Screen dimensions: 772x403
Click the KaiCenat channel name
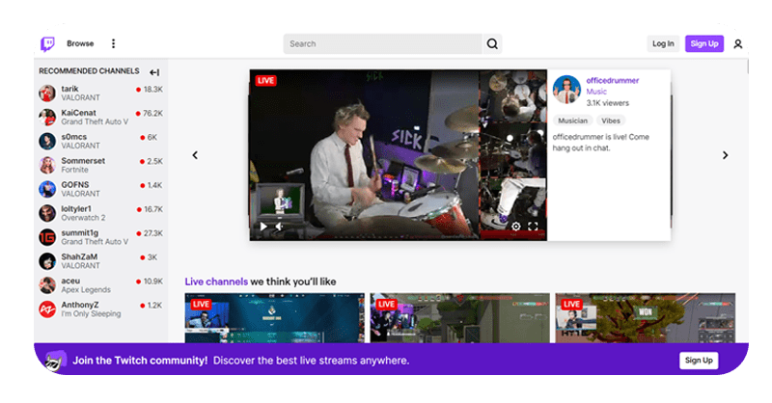click(x=78, y=113)
